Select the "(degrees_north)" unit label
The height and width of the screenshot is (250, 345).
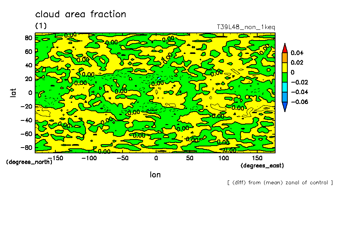pyautogui.click(x=29, y=162)
